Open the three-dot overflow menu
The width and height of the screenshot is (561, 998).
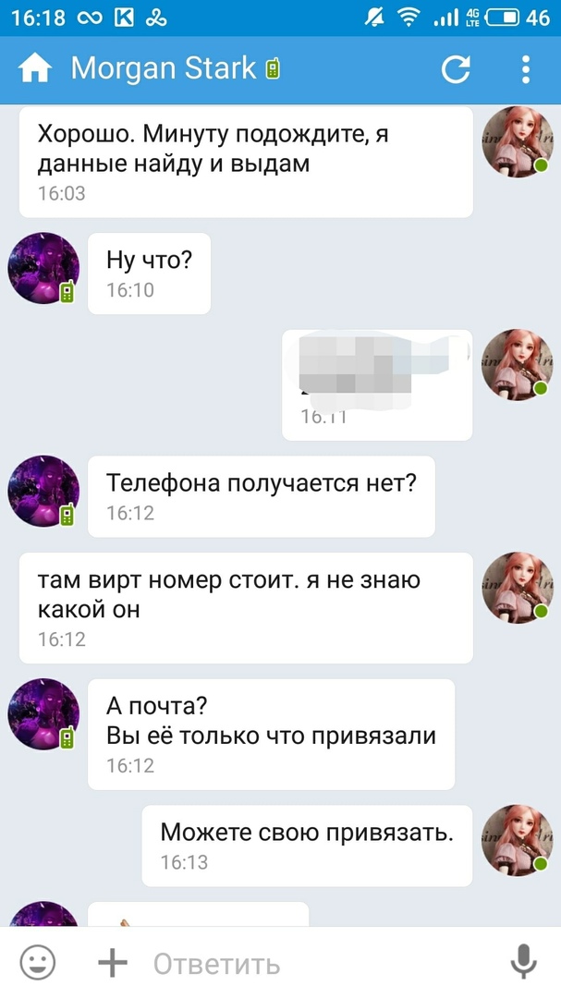click(x=525, y=68)
